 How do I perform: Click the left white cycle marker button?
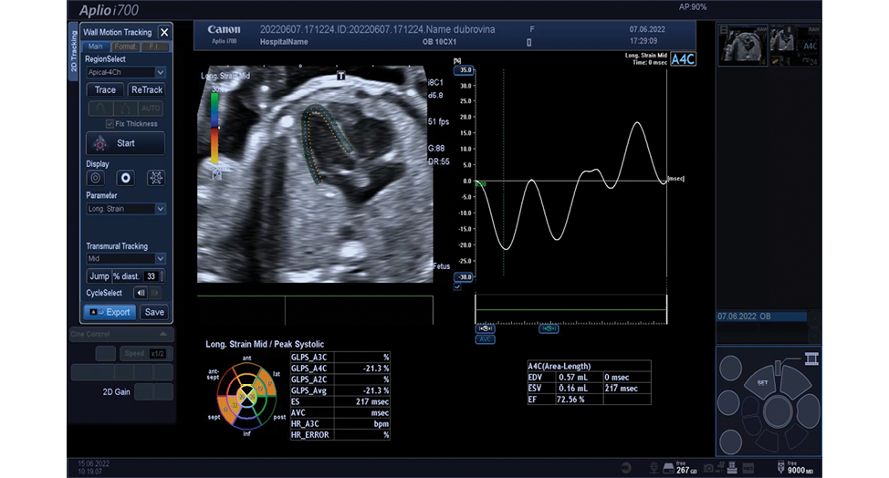(x=485, y=328)
